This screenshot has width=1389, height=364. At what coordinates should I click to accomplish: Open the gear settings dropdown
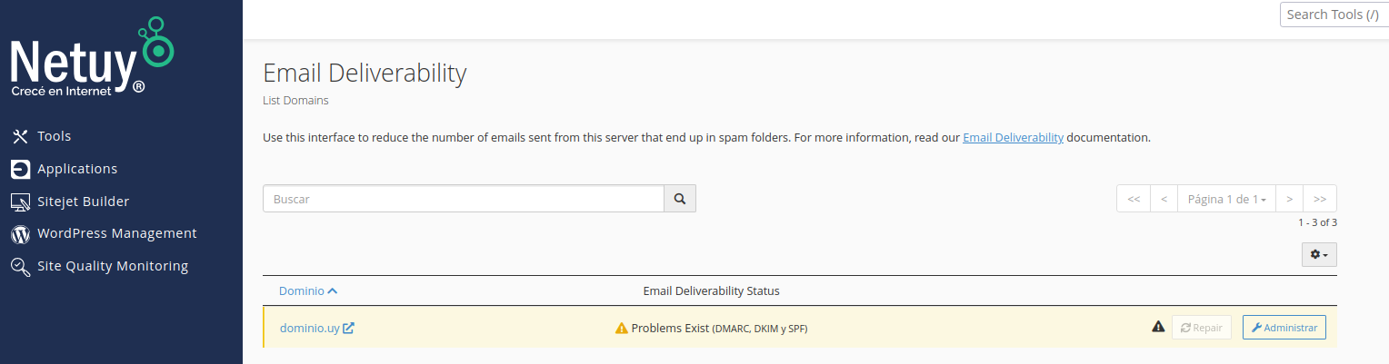pyautogui.click(x=1319, y=255)
